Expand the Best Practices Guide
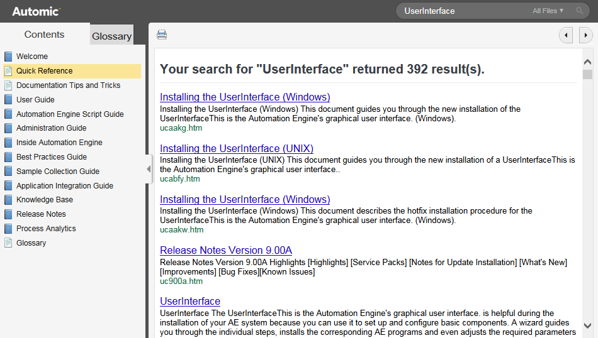Screen dimensions: 598x338 (52, 157)
